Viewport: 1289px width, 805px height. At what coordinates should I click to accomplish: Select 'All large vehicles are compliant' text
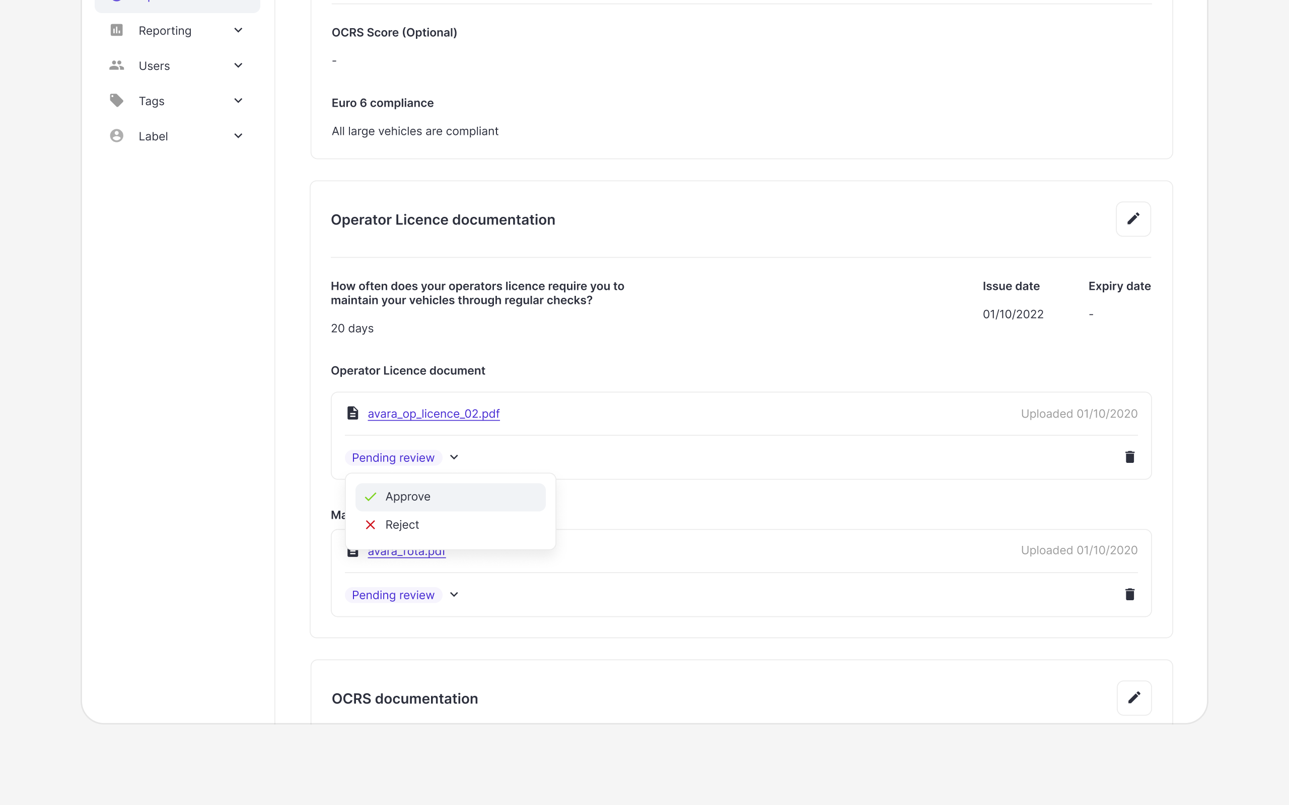[x=415, y=131]
